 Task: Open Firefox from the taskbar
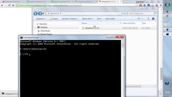(167, 11)
